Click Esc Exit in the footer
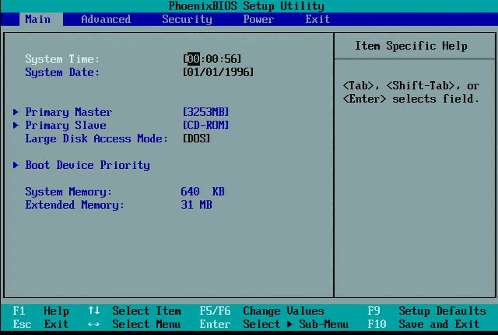The height and width of the screenshot is (335, 498). pos(41,324)
